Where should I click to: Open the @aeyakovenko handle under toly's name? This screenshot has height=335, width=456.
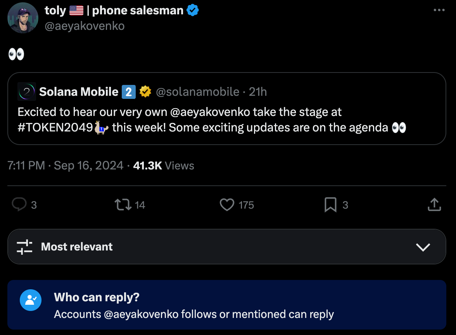click(x=85, y=26)
